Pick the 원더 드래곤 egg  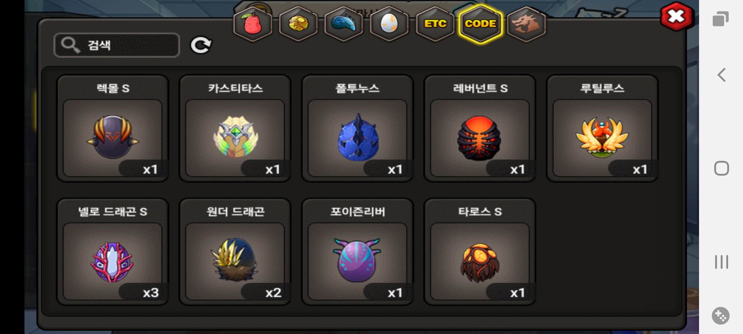tap(235, 252)
